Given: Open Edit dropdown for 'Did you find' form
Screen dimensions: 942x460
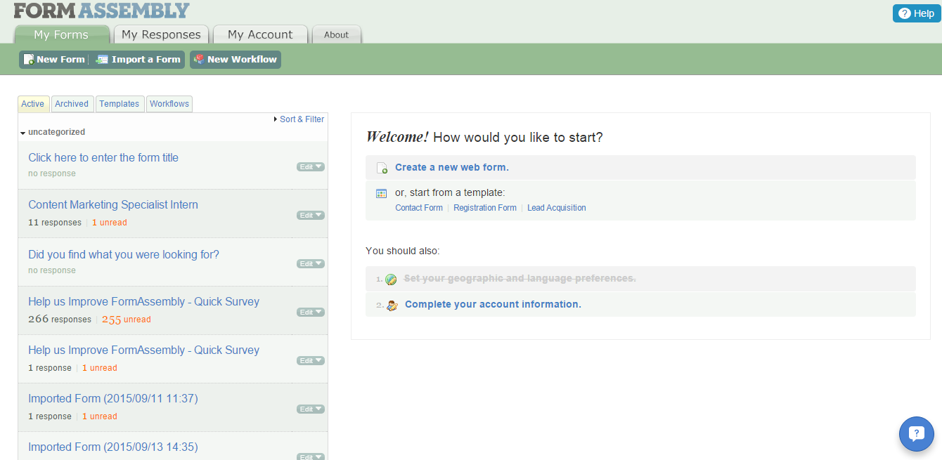Looking at the screenshot, I should click(x=311, y=264).
